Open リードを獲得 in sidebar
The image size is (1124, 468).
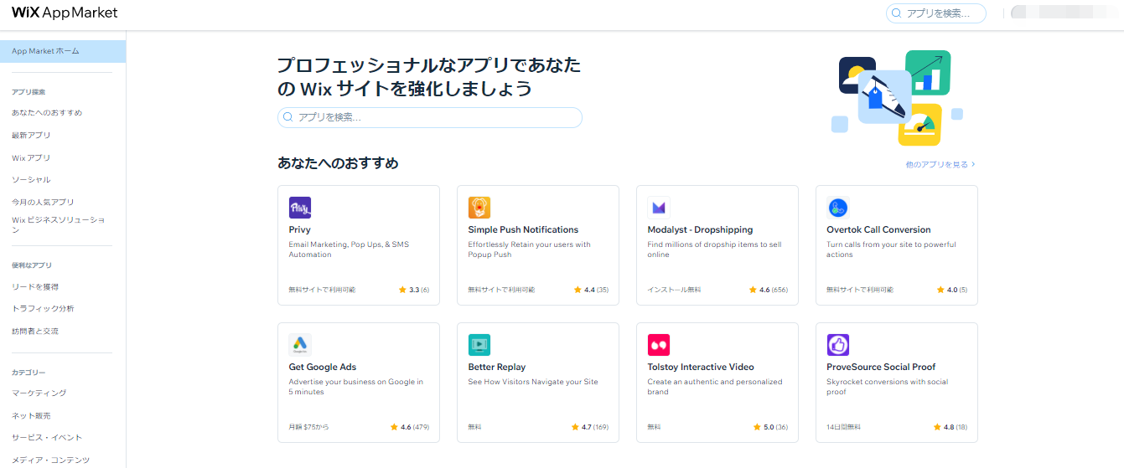(x=35, y=286)
